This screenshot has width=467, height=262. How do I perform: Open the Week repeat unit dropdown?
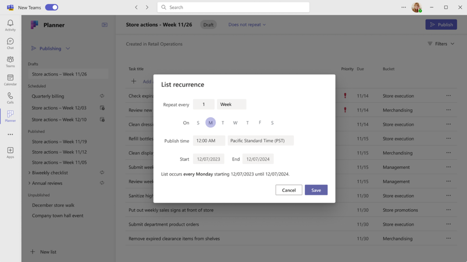[x=232, y=105]
